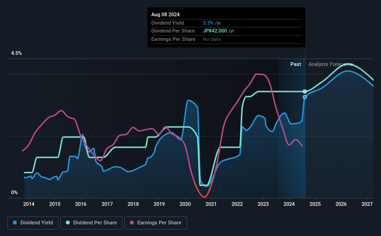Click the 4.5% y-axis label
Viewport: 381px width, 236px height.
coord(16,53)
